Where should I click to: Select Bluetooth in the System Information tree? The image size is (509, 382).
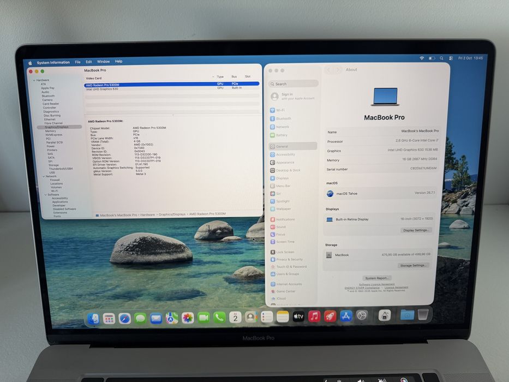point(48,96)
